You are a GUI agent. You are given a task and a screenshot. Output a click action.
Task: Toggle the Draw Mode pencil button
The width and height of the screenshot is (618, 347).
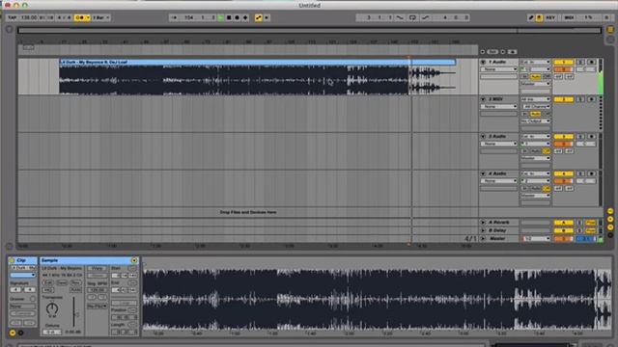(x=531, y=17)
